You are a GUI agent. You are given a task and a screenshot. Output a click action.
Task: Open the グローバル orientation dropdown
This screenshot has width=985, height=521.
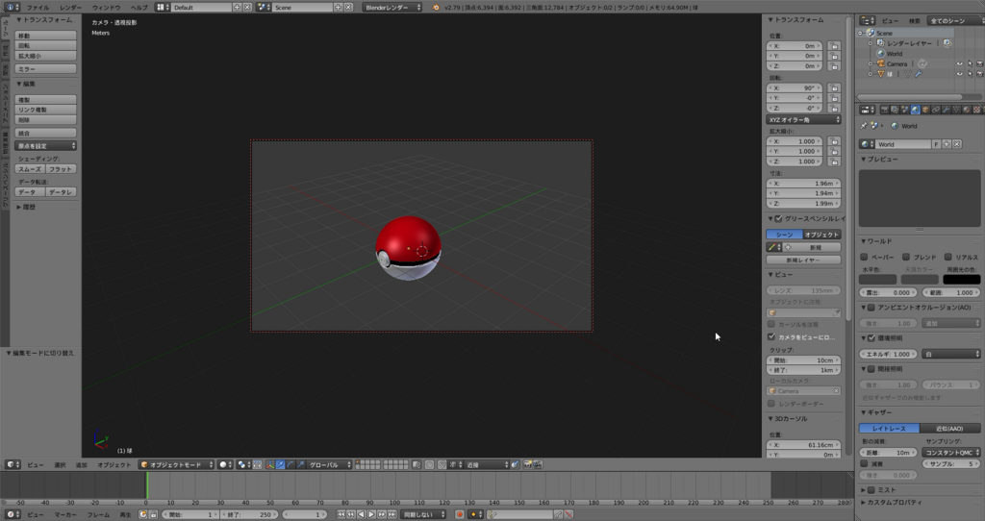[329, 464]
